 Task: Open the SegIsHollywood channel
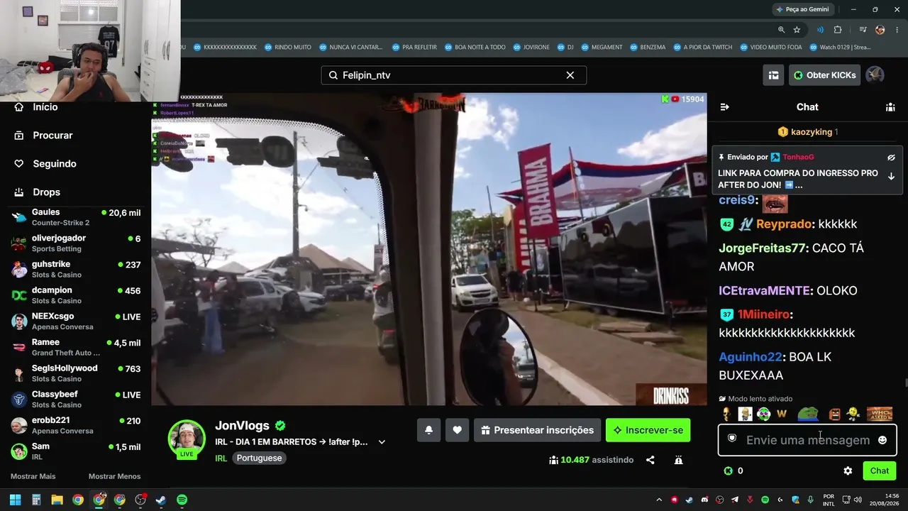(76, 373)
